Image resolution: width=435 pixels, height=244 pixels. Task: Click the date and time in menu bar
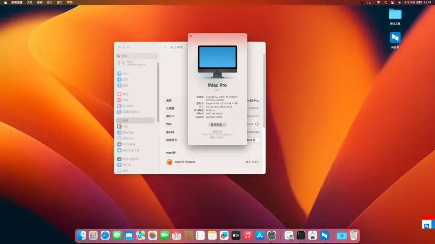pos(418,3)
